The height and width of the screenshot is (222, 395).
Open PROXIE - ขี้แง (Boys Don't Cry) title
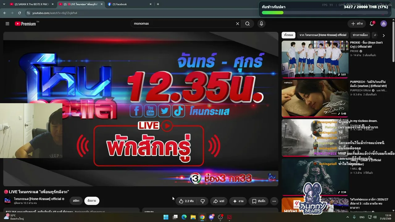366,45
